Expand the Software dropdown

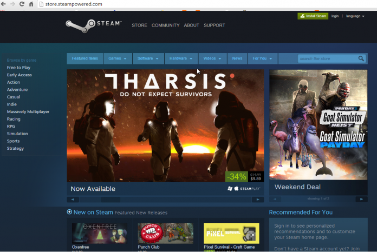pos(148,58)
